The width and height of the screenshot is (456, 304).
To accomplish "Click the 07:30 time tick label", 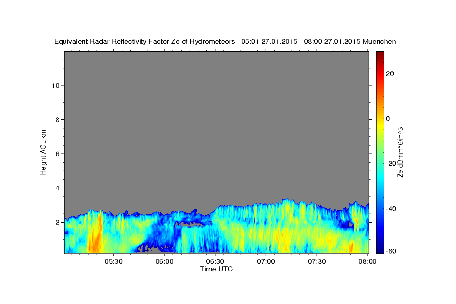I will tap(317, 261).
